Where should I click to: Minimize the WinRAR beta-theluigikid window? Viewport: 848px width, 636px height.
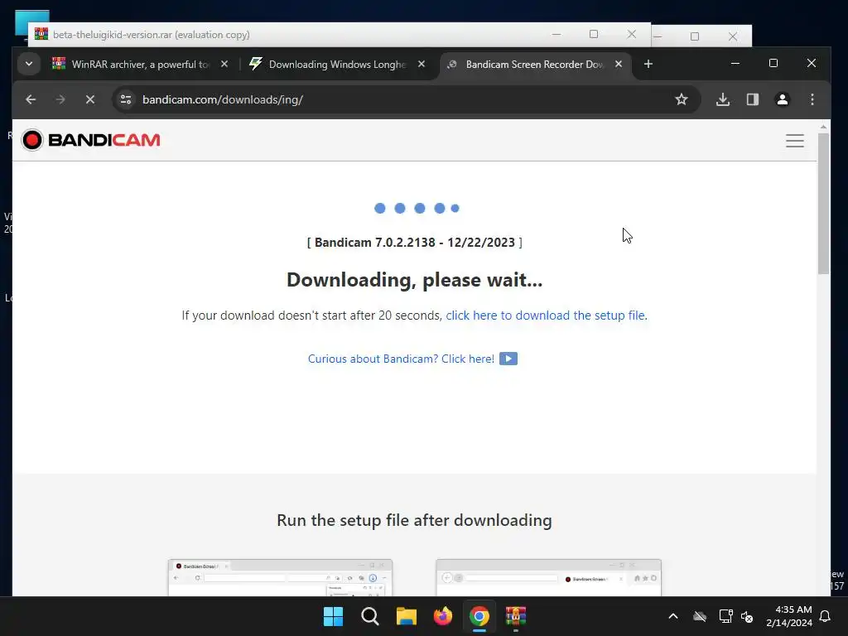556,34
